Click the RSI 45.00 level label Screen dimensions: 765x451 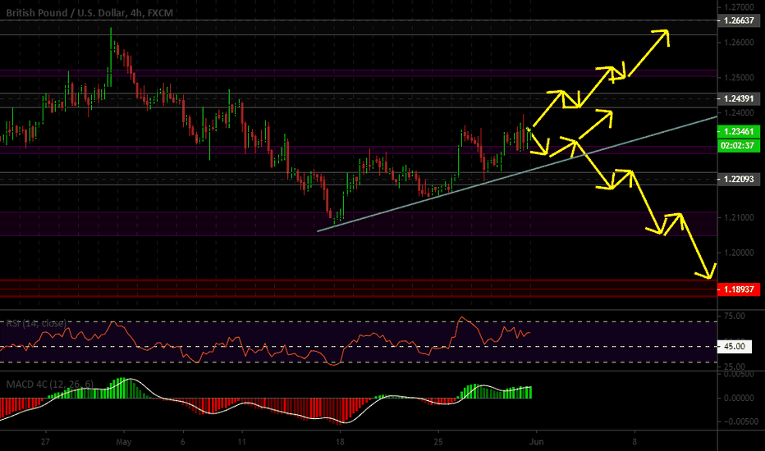[x=735, y=346]
